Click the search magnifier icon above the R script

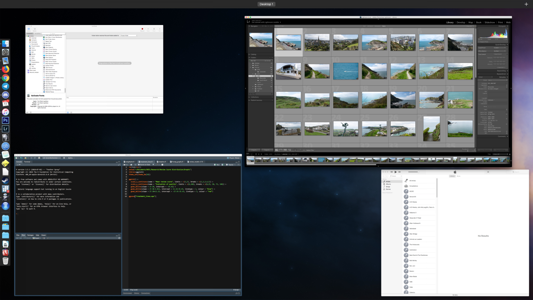(153, 164)
